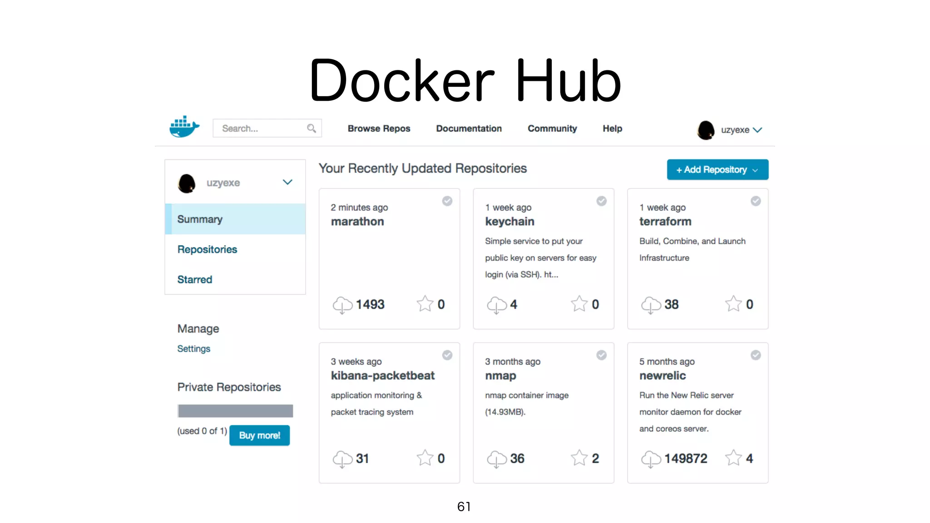Click kibana-packetbeat download cloud icon
This screenshot has height=523, width=930.
tap(342, 459)
